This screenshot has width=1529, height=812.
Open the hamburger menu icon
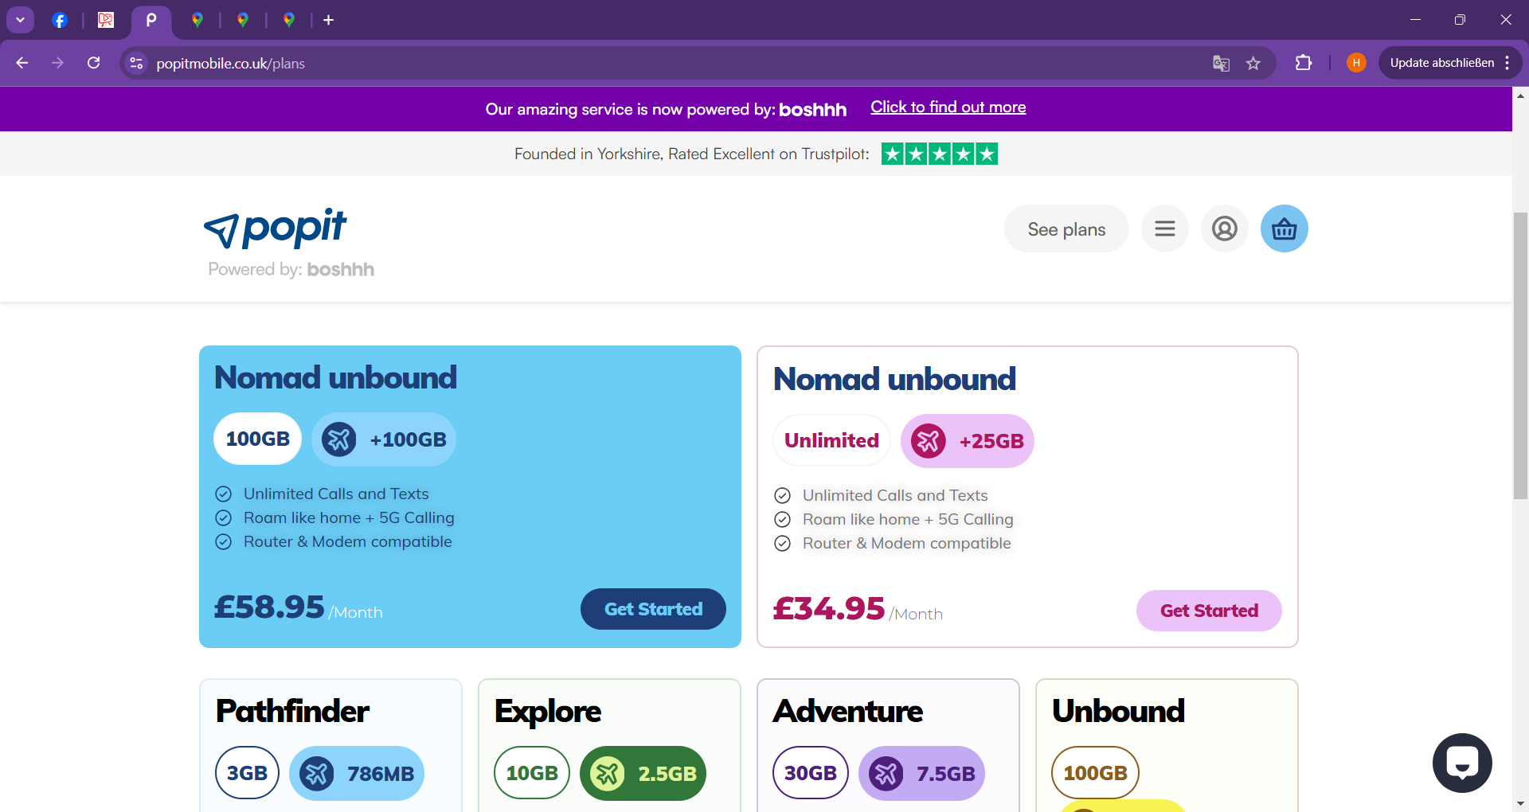pyautogui.click(x=1165, y=229)
